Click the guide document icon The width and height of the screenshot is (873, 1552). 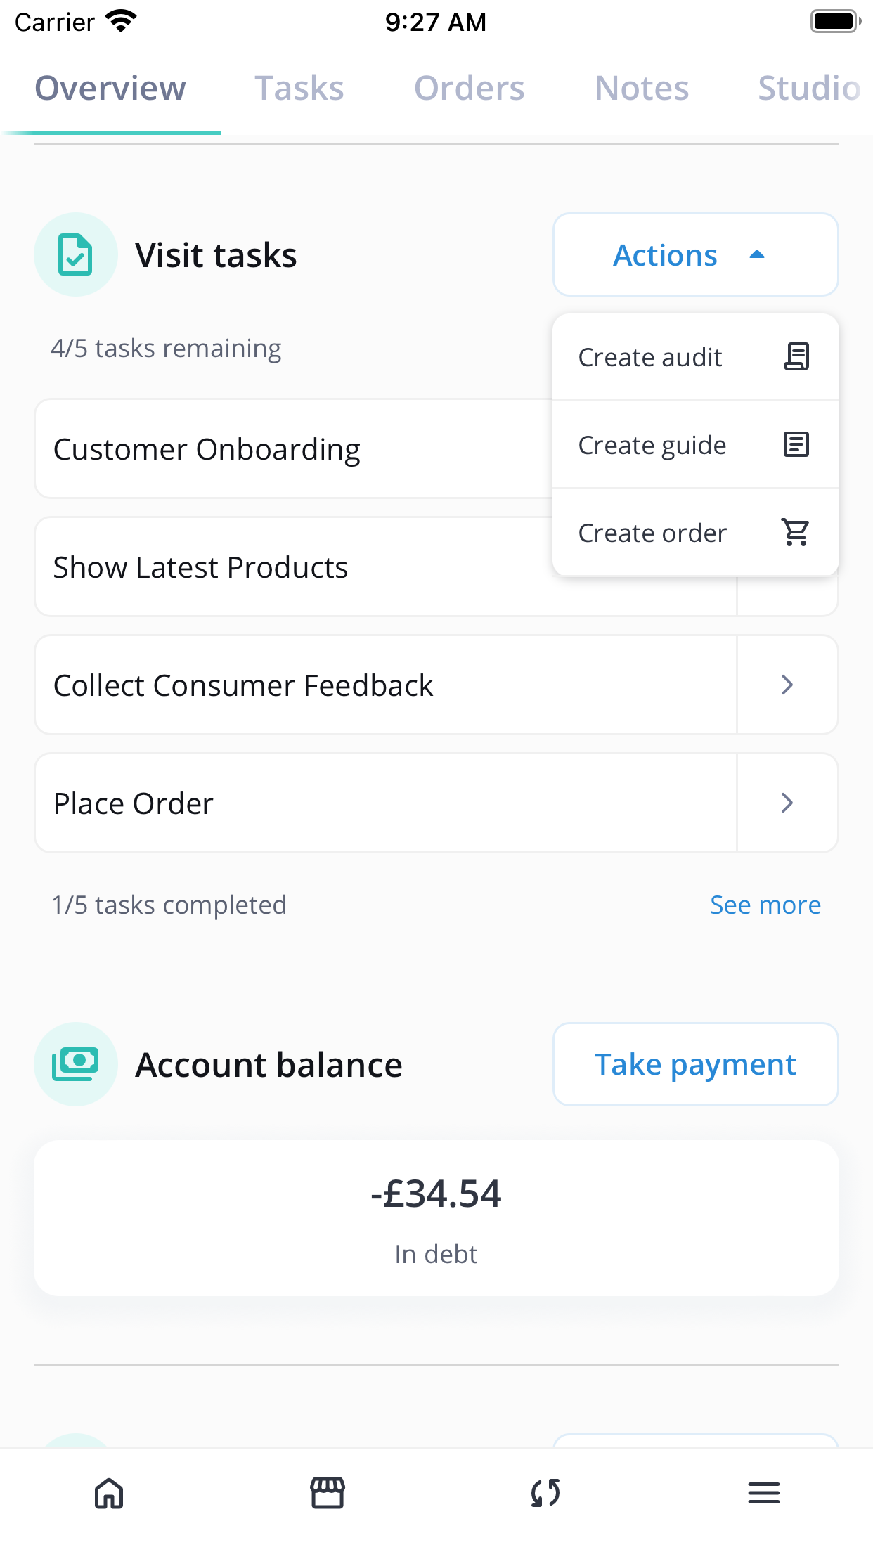pyautogui.click(x=796, y=445)
